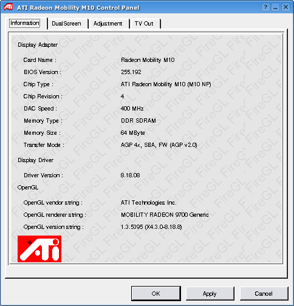The image size is (294, 306).
Task: Click the Apply button
Action: [x=210, y=293]
